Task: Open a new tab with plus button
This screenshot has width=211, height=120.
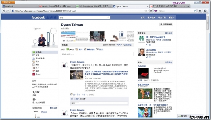Action: tap(188, 6)
